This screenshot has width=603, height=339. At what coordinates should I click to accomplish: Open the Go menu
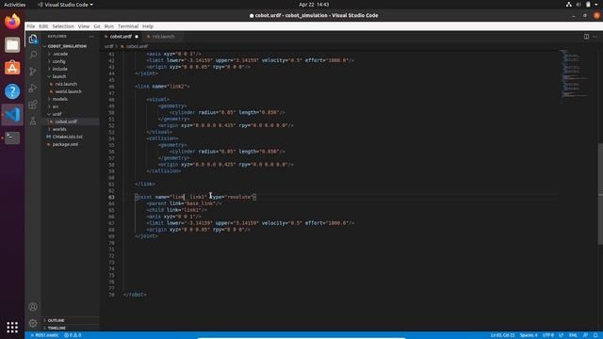click(97, 26)
